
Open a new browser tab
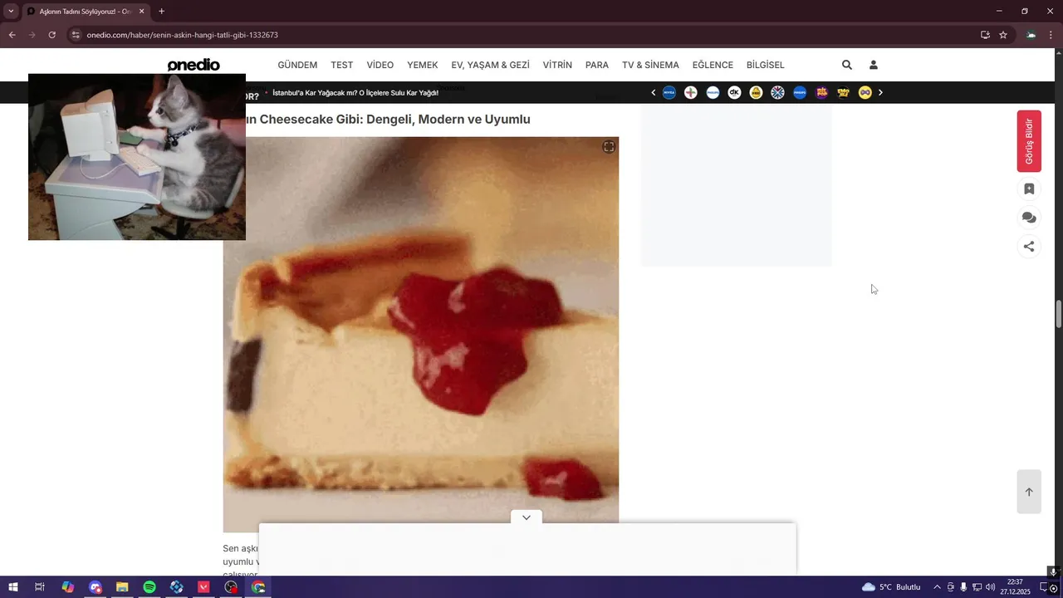point(161,12)
